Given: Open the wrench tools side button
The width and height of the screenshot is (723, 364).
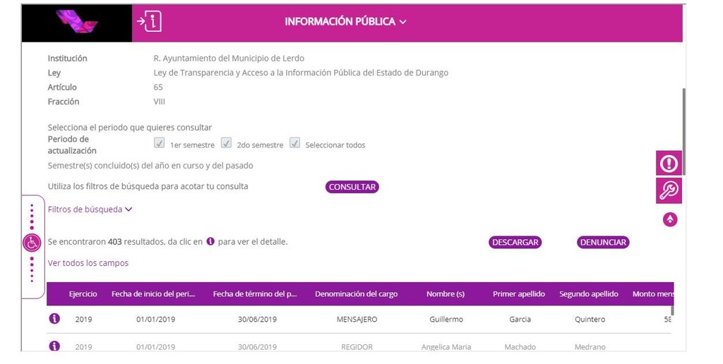Looking at the screenshot, I should [x=669, y=190].
